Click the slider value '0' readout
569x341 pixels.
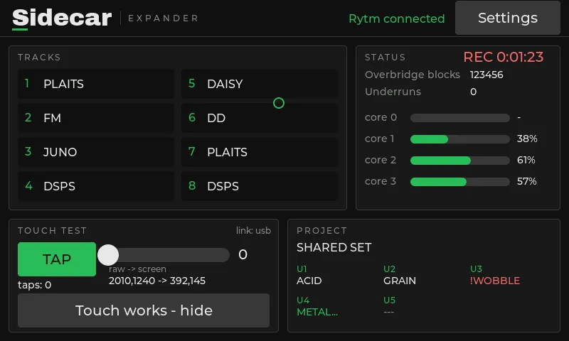(243, 255)
